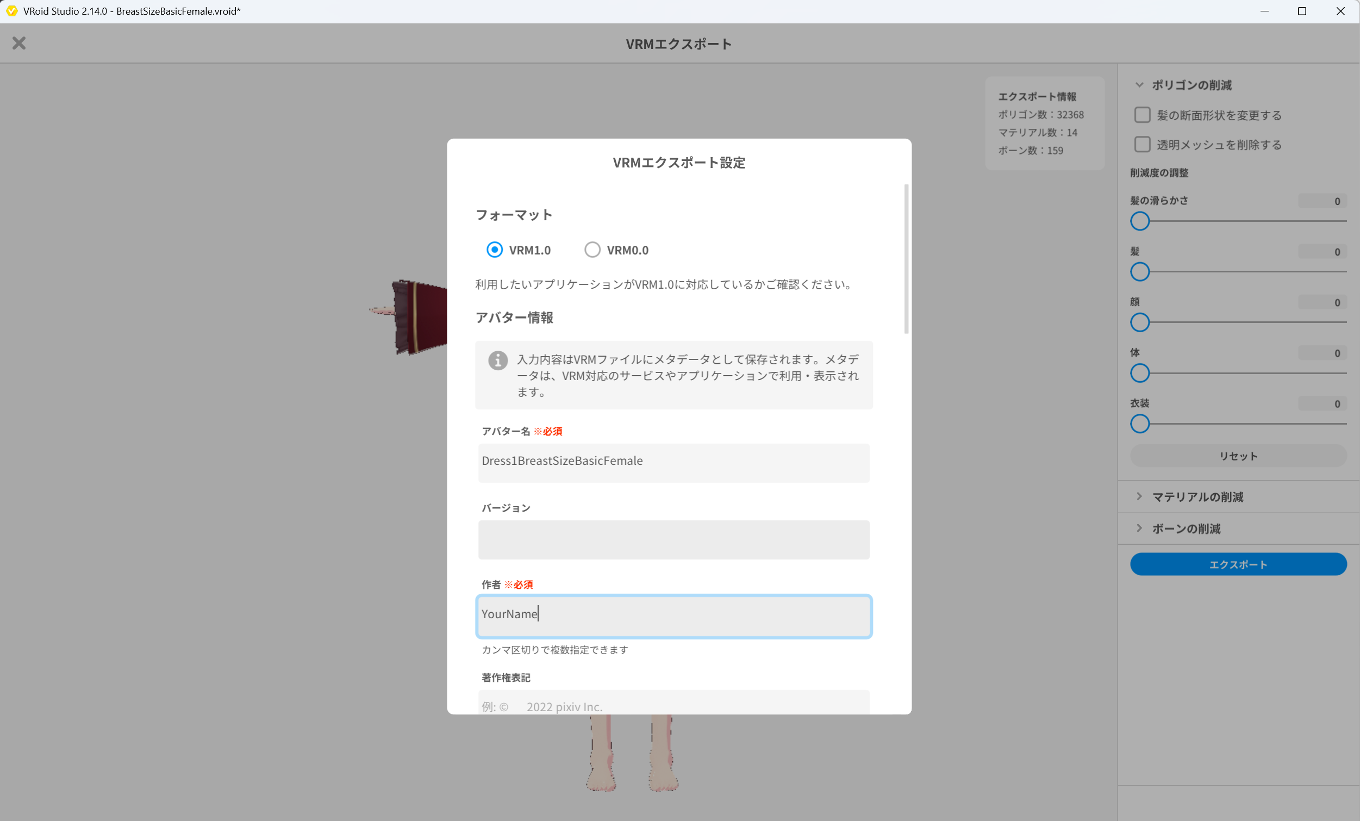
Task: Click the 体 value box showing 0
Action: coord(1322,353)
